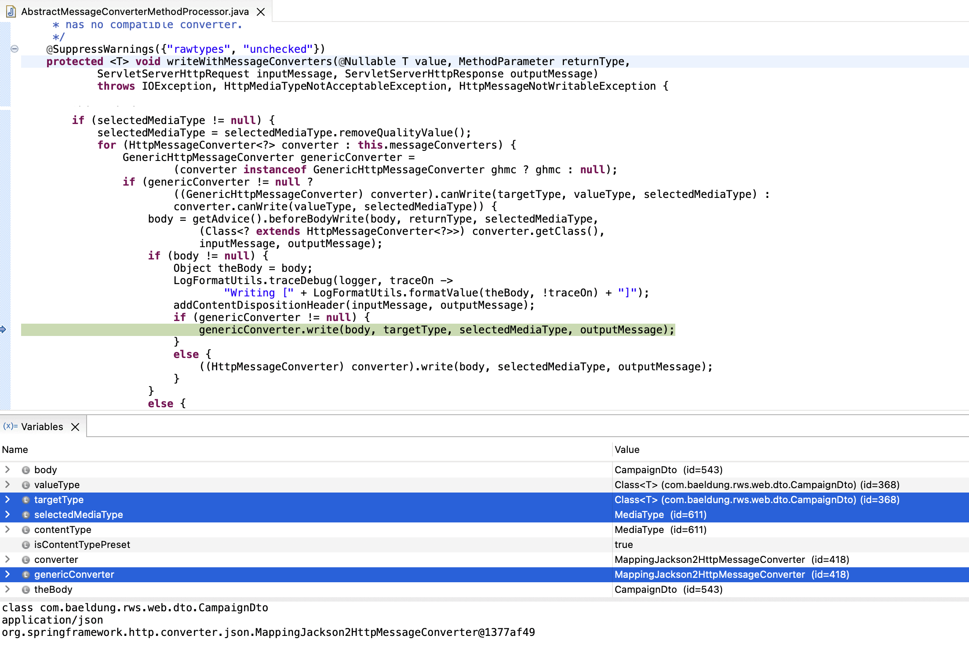Click the Java file icon on the editor tab

point(11,11)
